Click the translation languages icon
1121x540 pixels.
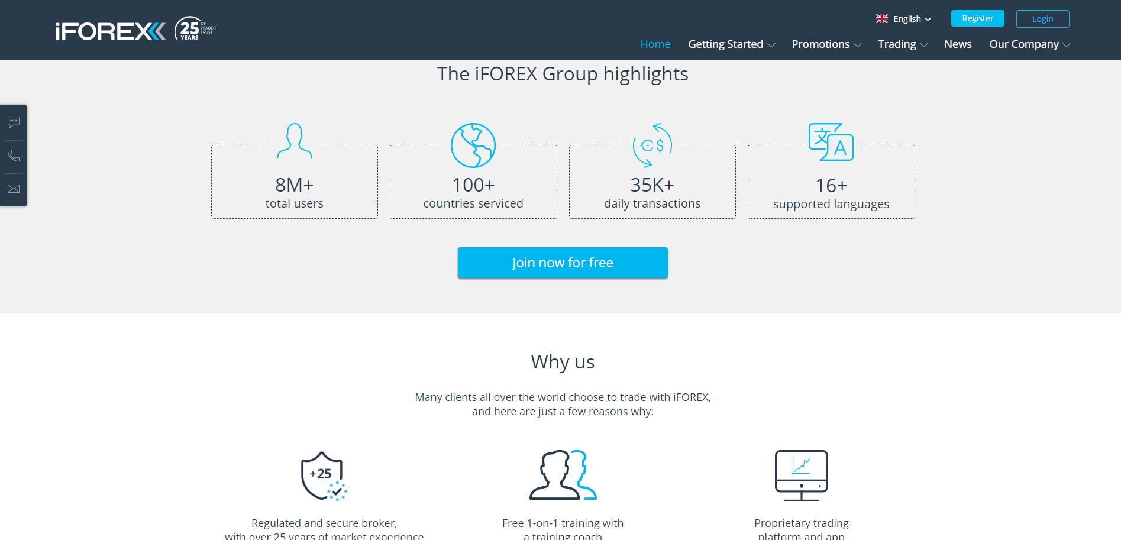coord(831,142)
